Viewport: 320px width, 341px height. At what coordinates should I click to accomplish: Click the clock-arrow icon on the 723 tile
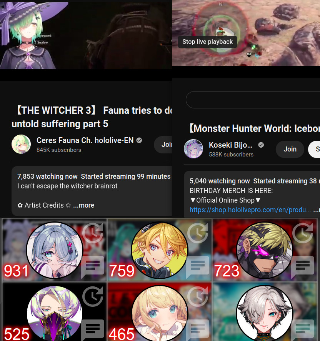(303, 233)
